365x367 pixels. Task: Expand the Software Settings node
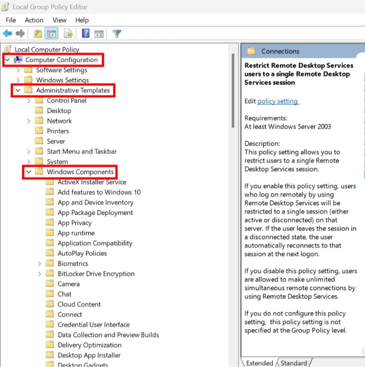18,70
